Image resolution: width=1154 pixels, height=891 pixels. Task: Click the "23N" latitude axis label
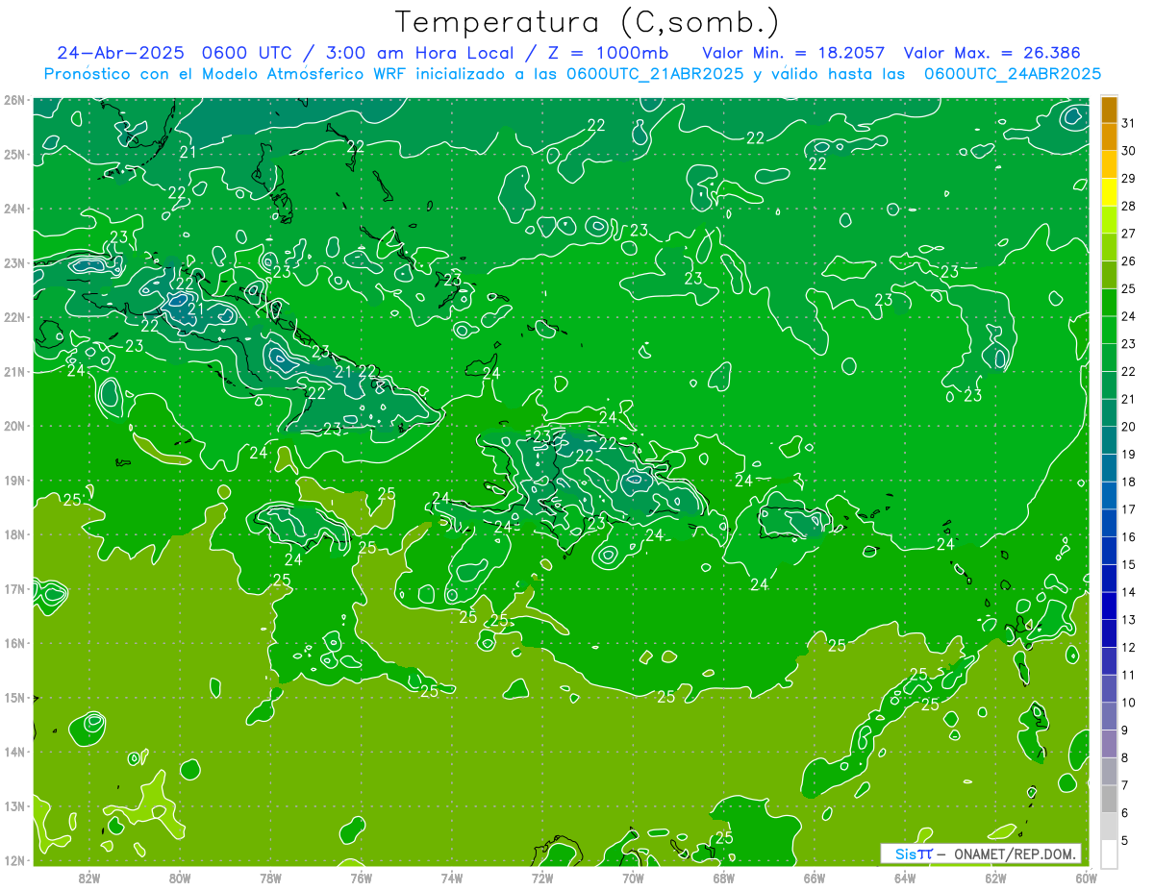pyautogui.click(x=14, y=263)
